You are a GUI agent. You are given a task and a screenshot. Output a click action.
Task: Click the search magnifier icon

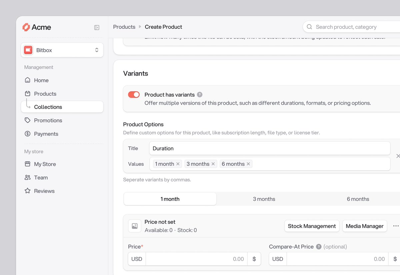point(309,27)
